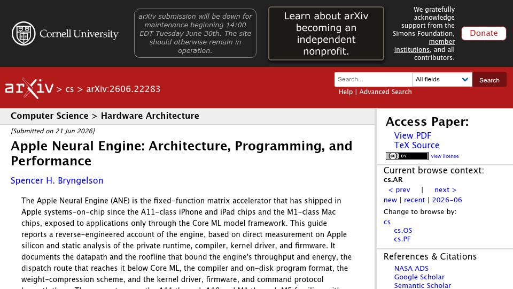Click the maintenance notice banner text
The height and width of the screenshot is (289, 513).
click(x=195, y=33)
